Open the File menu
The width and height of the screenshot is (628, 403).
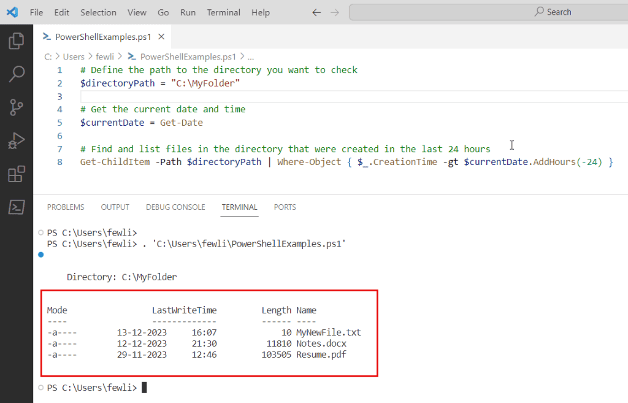pos(36,12)
